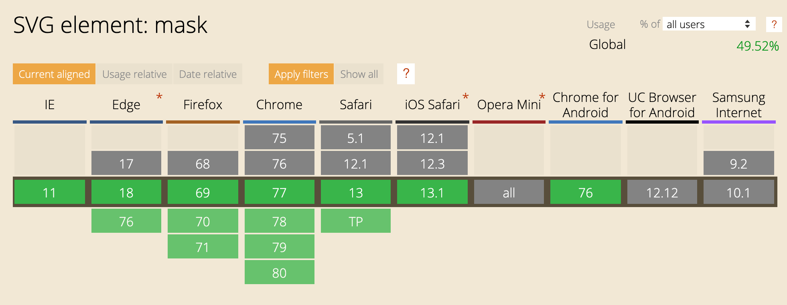
Task: Click the Samsung Internet column header
Action: [738, 105]
